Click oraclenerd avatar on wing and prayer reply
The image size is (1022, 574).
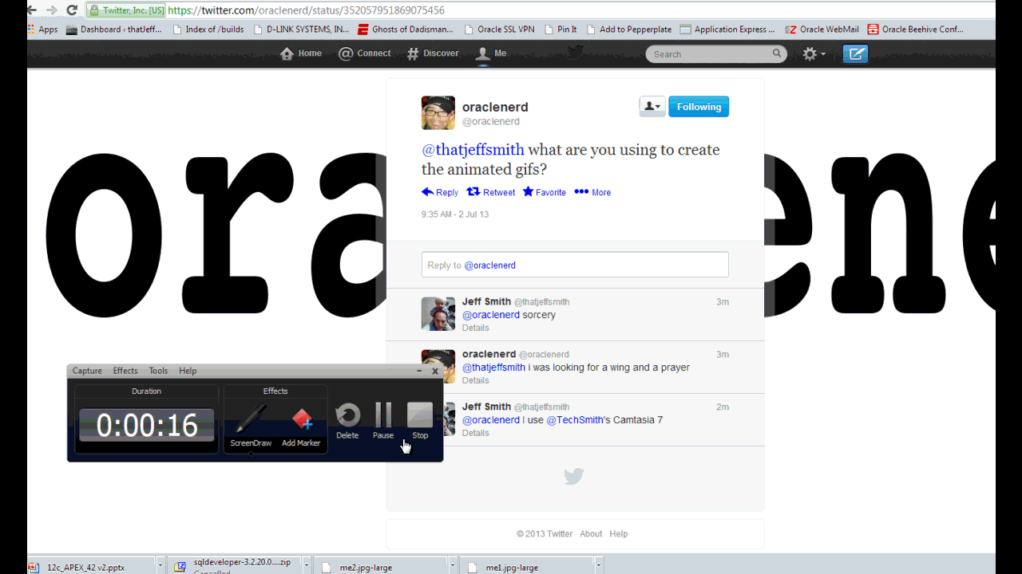(438, 366)
